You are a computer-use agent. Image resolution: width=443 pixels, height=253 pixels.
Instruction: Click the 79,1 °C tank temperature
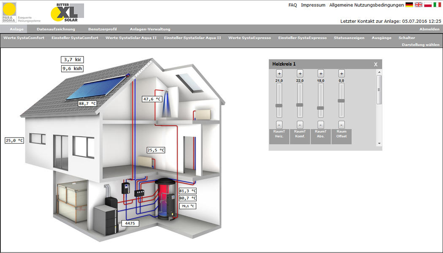188,206
